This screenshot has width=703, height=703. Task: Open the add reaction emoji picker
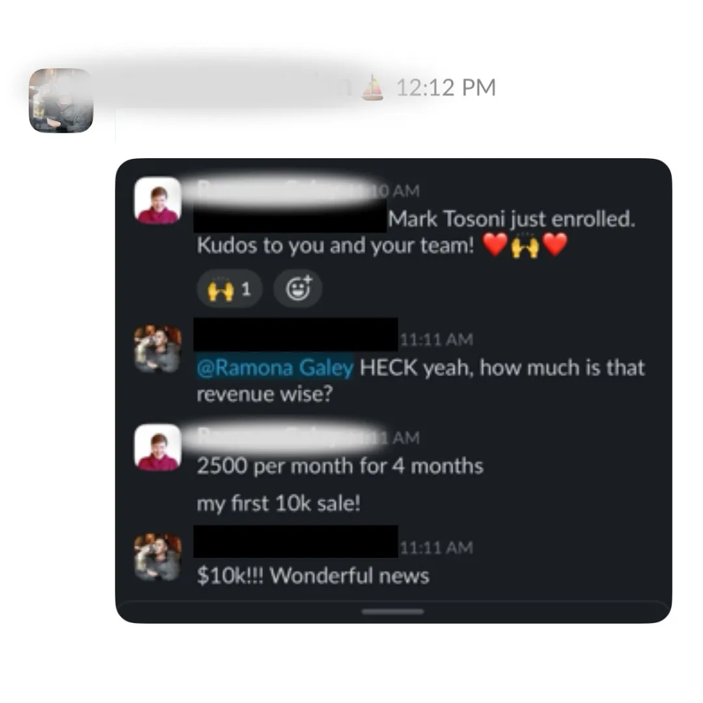[x=298, y=288]
